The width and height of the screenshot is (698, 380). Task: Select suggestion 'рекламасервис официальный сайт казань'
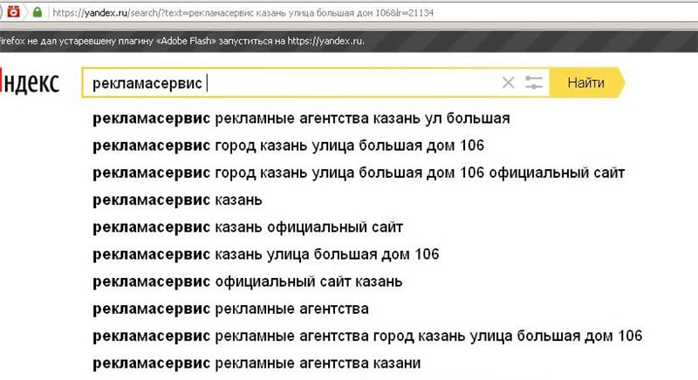pyautogui.click(x=248, y=282)
